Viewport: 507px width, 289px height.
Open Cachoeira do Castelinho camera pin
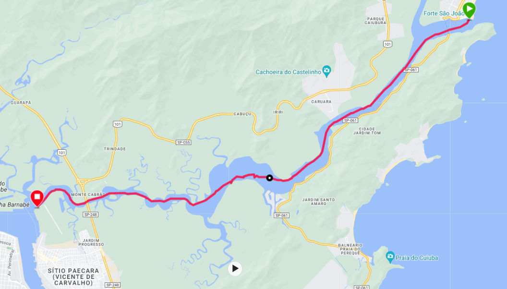coord(327,72)
